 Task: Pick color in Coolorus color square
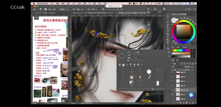183,32
